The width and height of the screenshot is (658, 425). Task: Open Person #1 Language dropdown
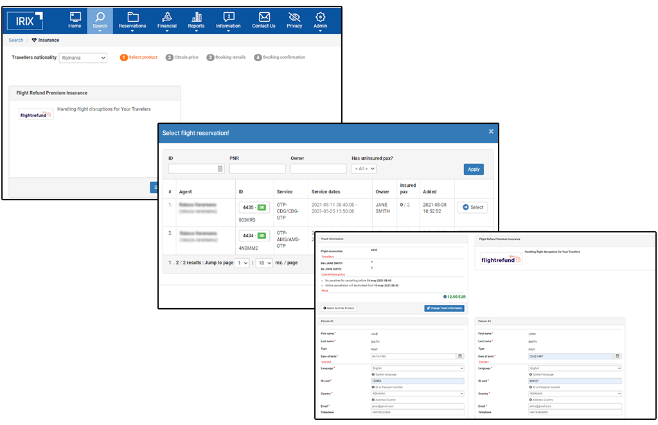418,369
